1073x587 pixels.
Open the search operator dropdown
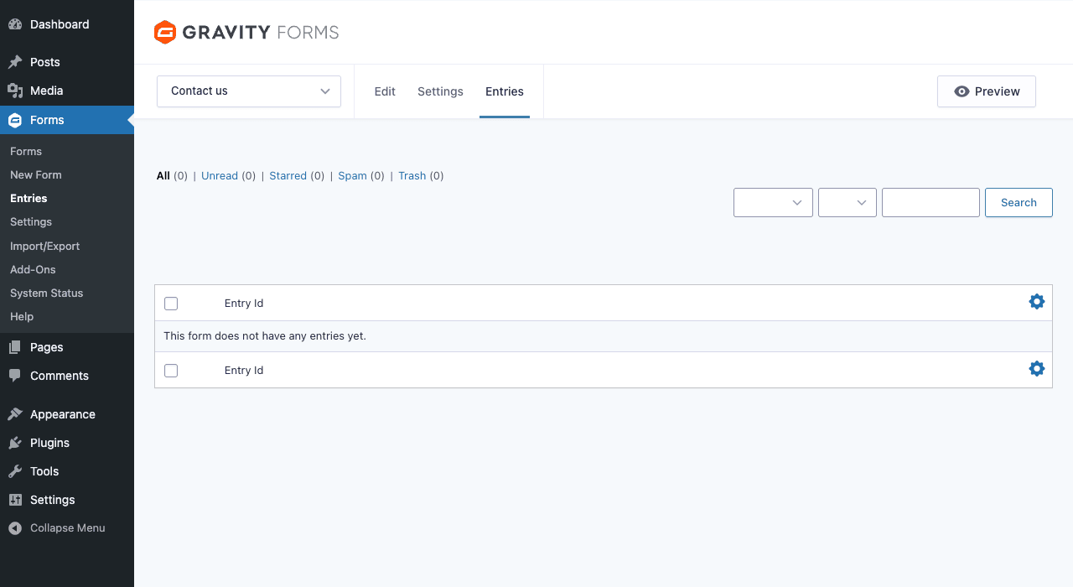[848, 202]
